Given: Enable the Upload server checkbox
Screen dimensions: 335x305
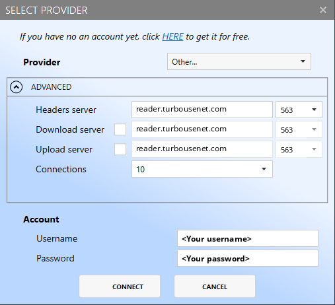Looking at the screenshot, I should 120,149.
